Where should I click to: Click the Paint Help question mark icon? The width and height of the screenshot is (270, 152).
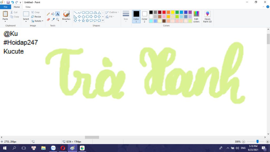click(268, 7)
